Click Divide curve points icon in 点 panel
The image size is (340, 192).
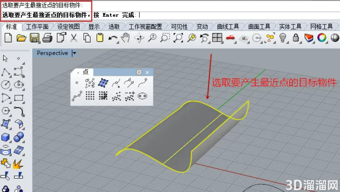(x=77, y=96)
